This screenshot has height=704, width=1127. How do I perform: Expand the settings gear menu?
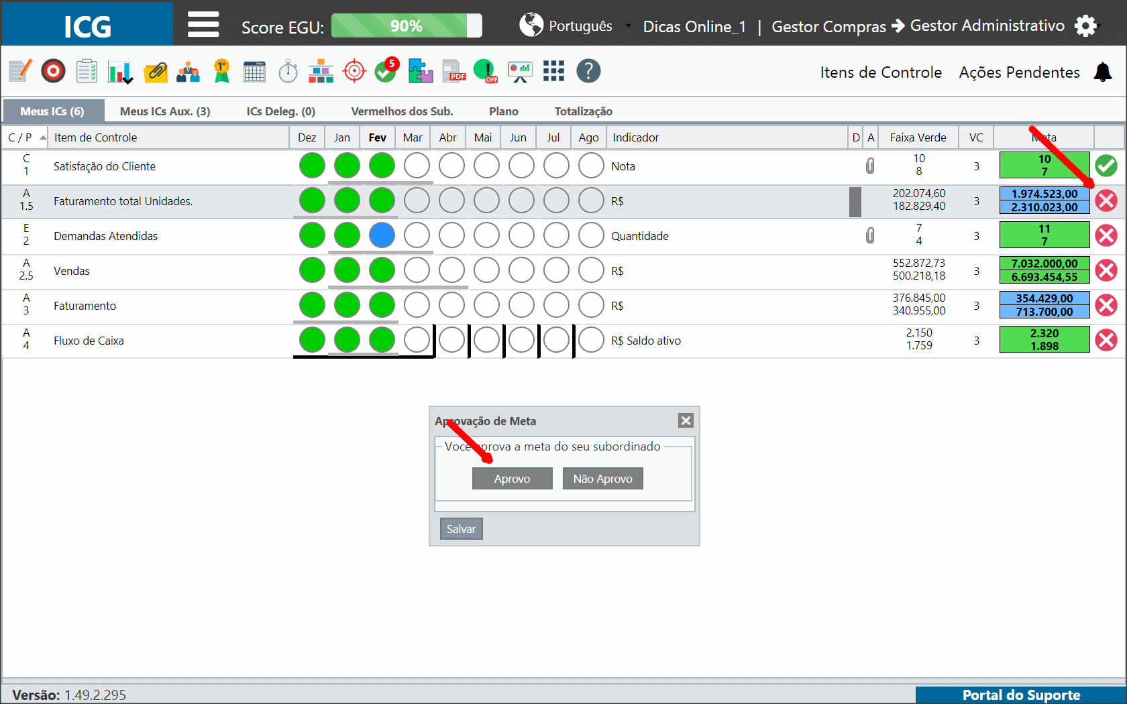1085,26
